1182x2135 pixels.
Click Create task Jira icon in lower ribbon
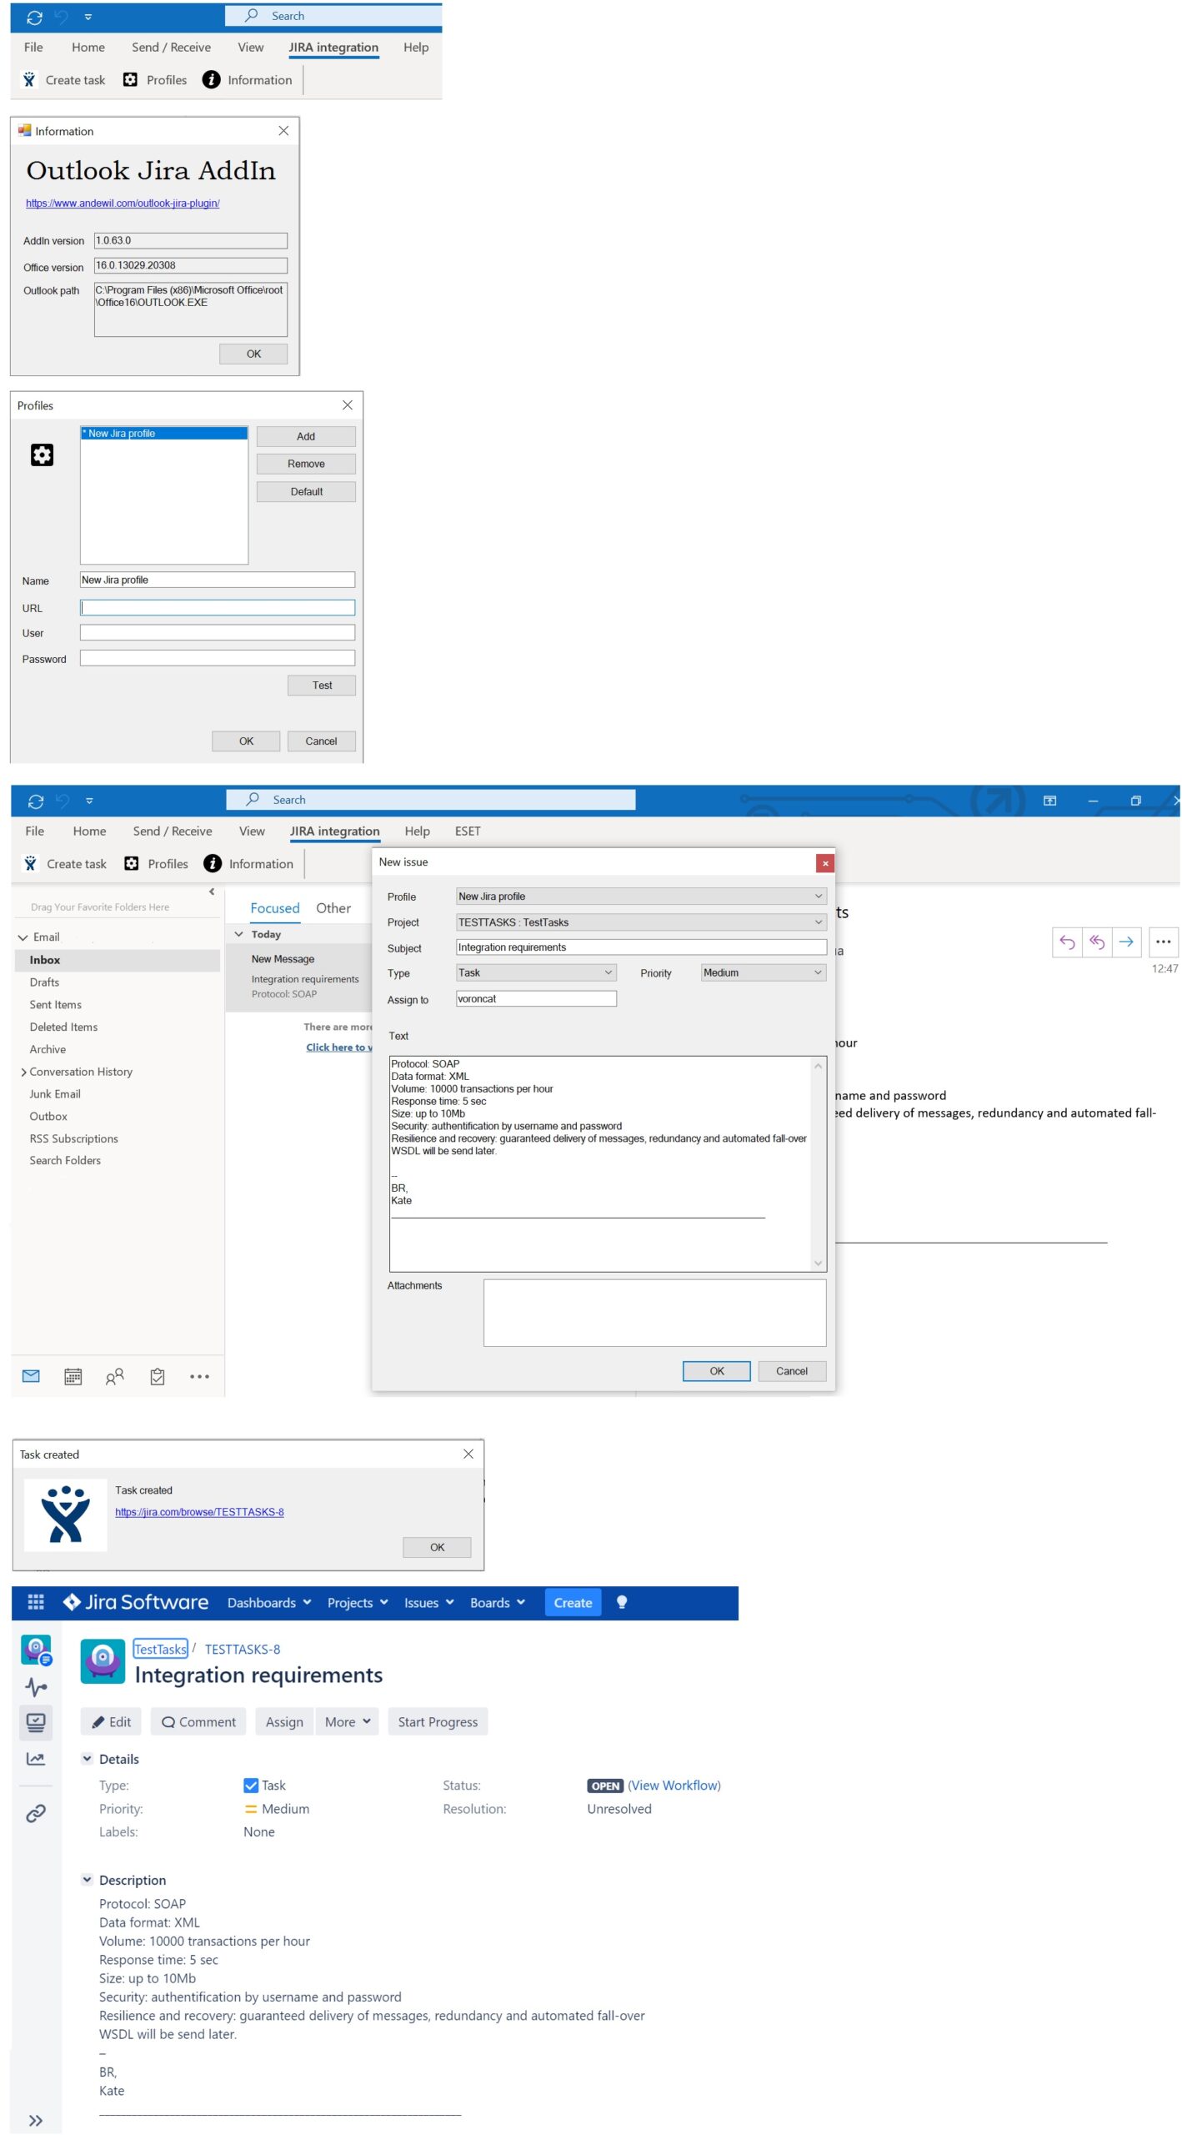click(30, 863)
